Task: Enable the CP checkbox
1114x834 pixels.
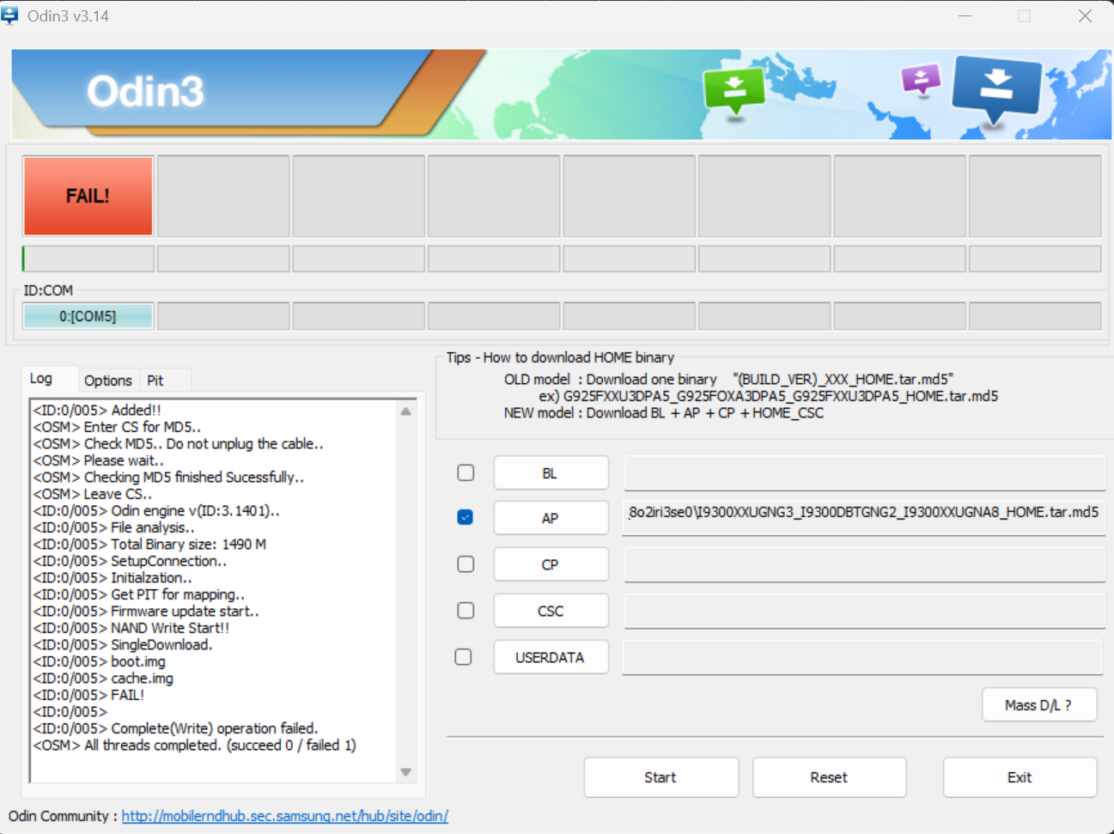Action: pyautogui.click(x=466, y=564)
